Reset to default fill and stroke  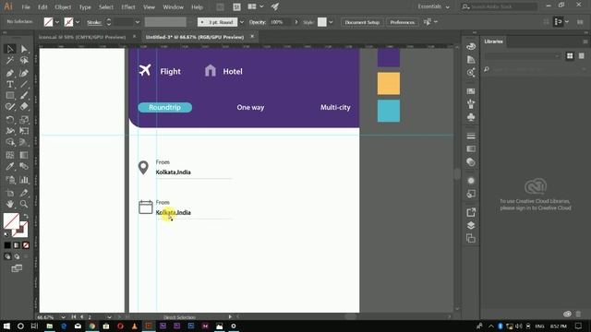point(6,234)
